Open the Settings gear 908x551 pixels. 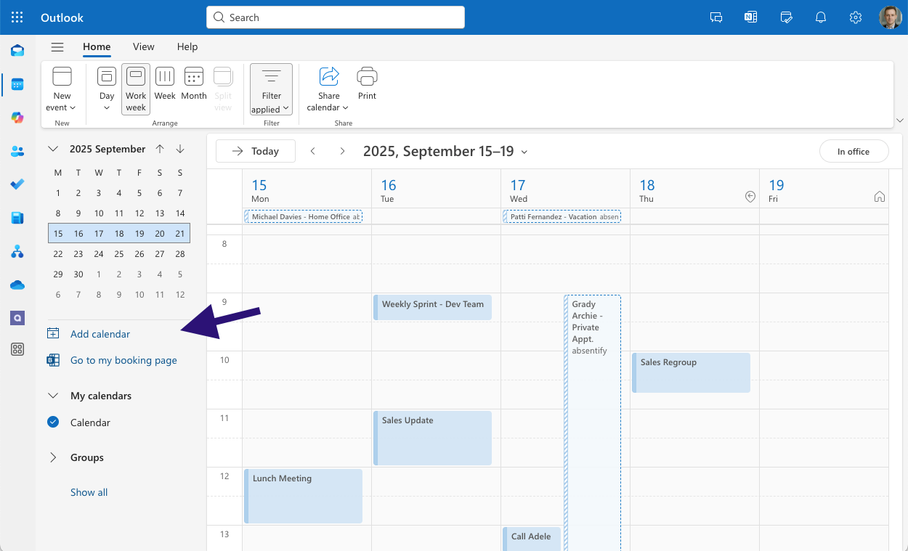click(856, 17)
